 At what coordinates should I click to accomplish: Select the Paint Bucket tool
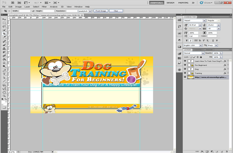(4, 59)
